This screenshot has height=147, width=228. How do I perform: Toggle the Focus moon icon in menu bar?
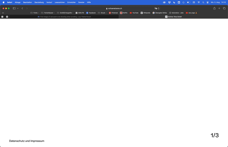174,2
